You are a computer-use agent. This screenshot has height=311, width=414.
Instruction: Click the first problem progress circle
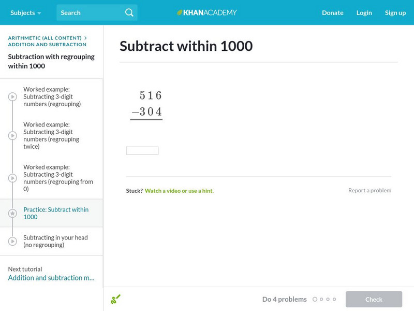tap(315, 299)
